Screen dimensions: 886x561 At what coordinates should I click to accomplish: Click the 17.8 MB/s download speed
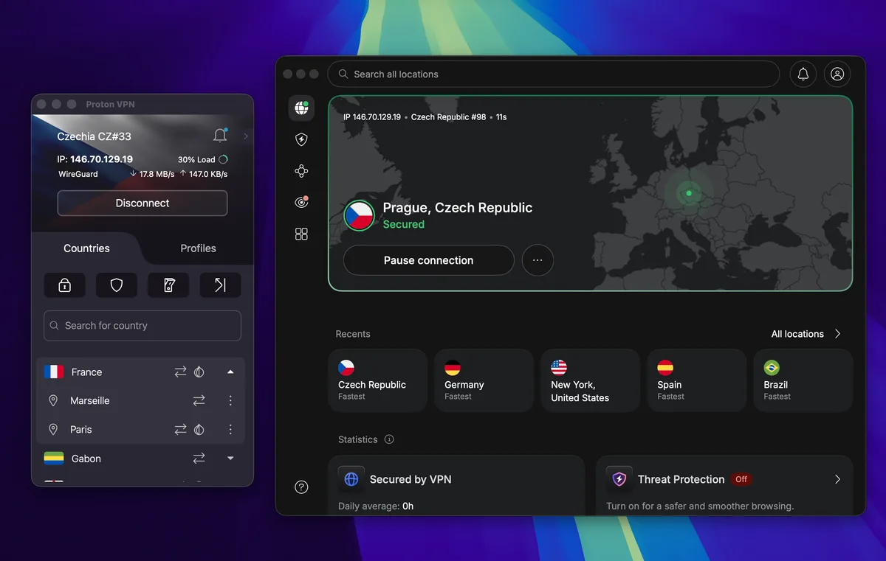(152, 175)
